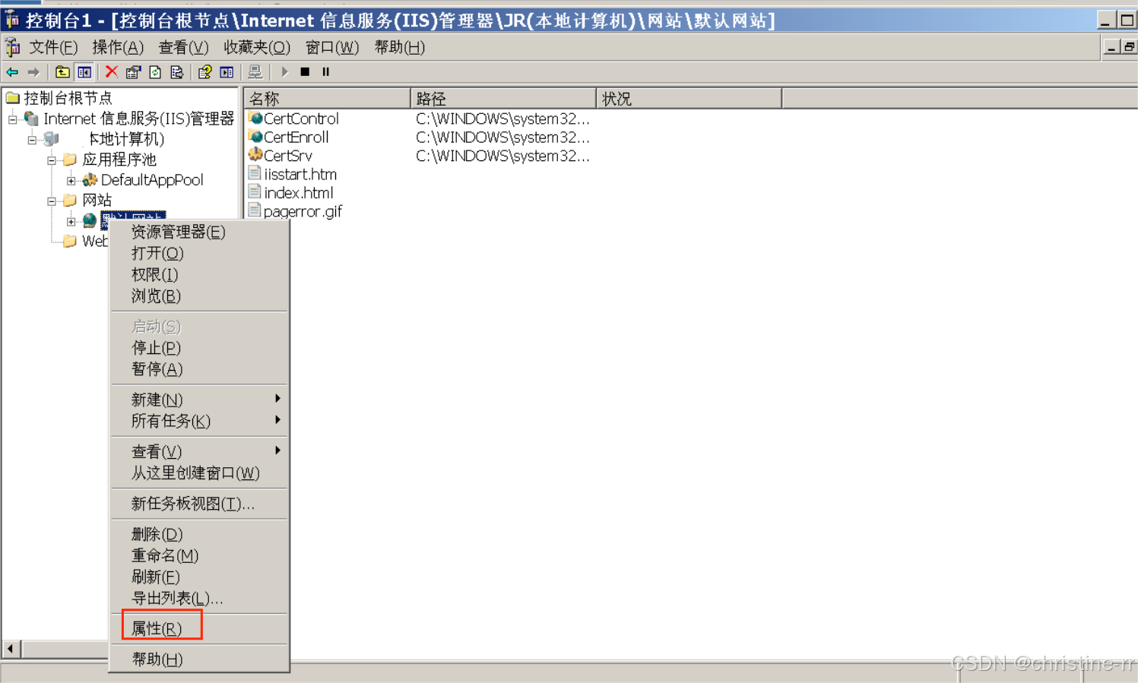Click the CertSrv application gear icon
Viewport: 1138px width, 683px height.
click(255, 155)
